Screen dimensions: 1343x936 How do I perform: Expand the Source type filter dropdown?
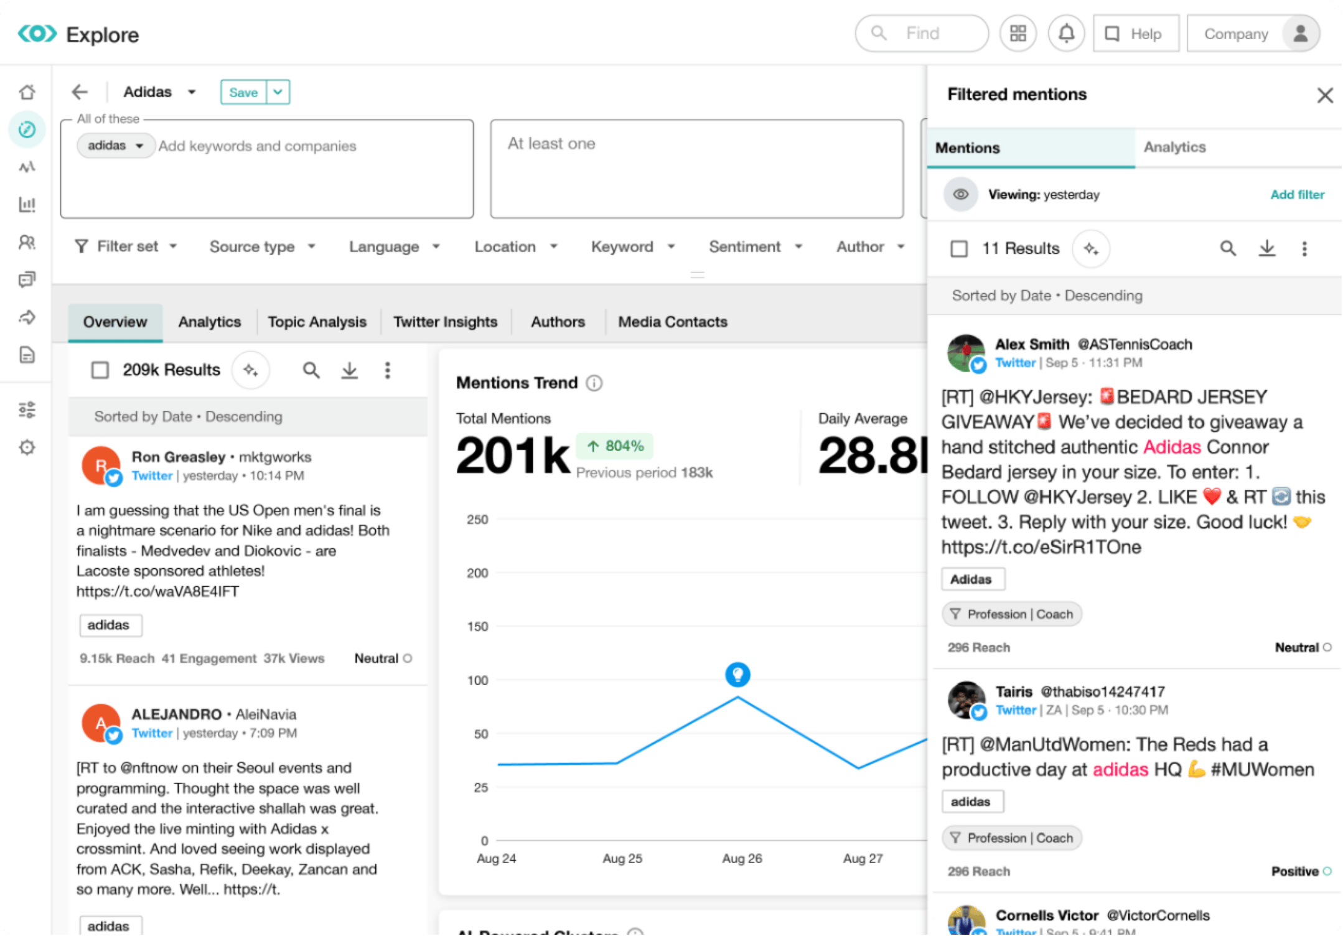tap(262, 247)
